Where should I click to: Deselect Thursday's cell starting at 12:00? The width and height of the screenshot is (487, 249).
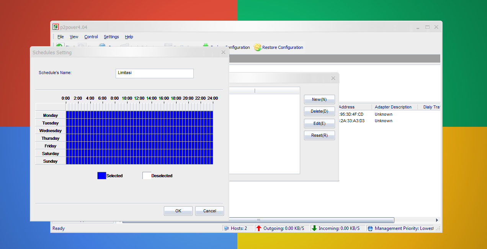click(141, 138)
